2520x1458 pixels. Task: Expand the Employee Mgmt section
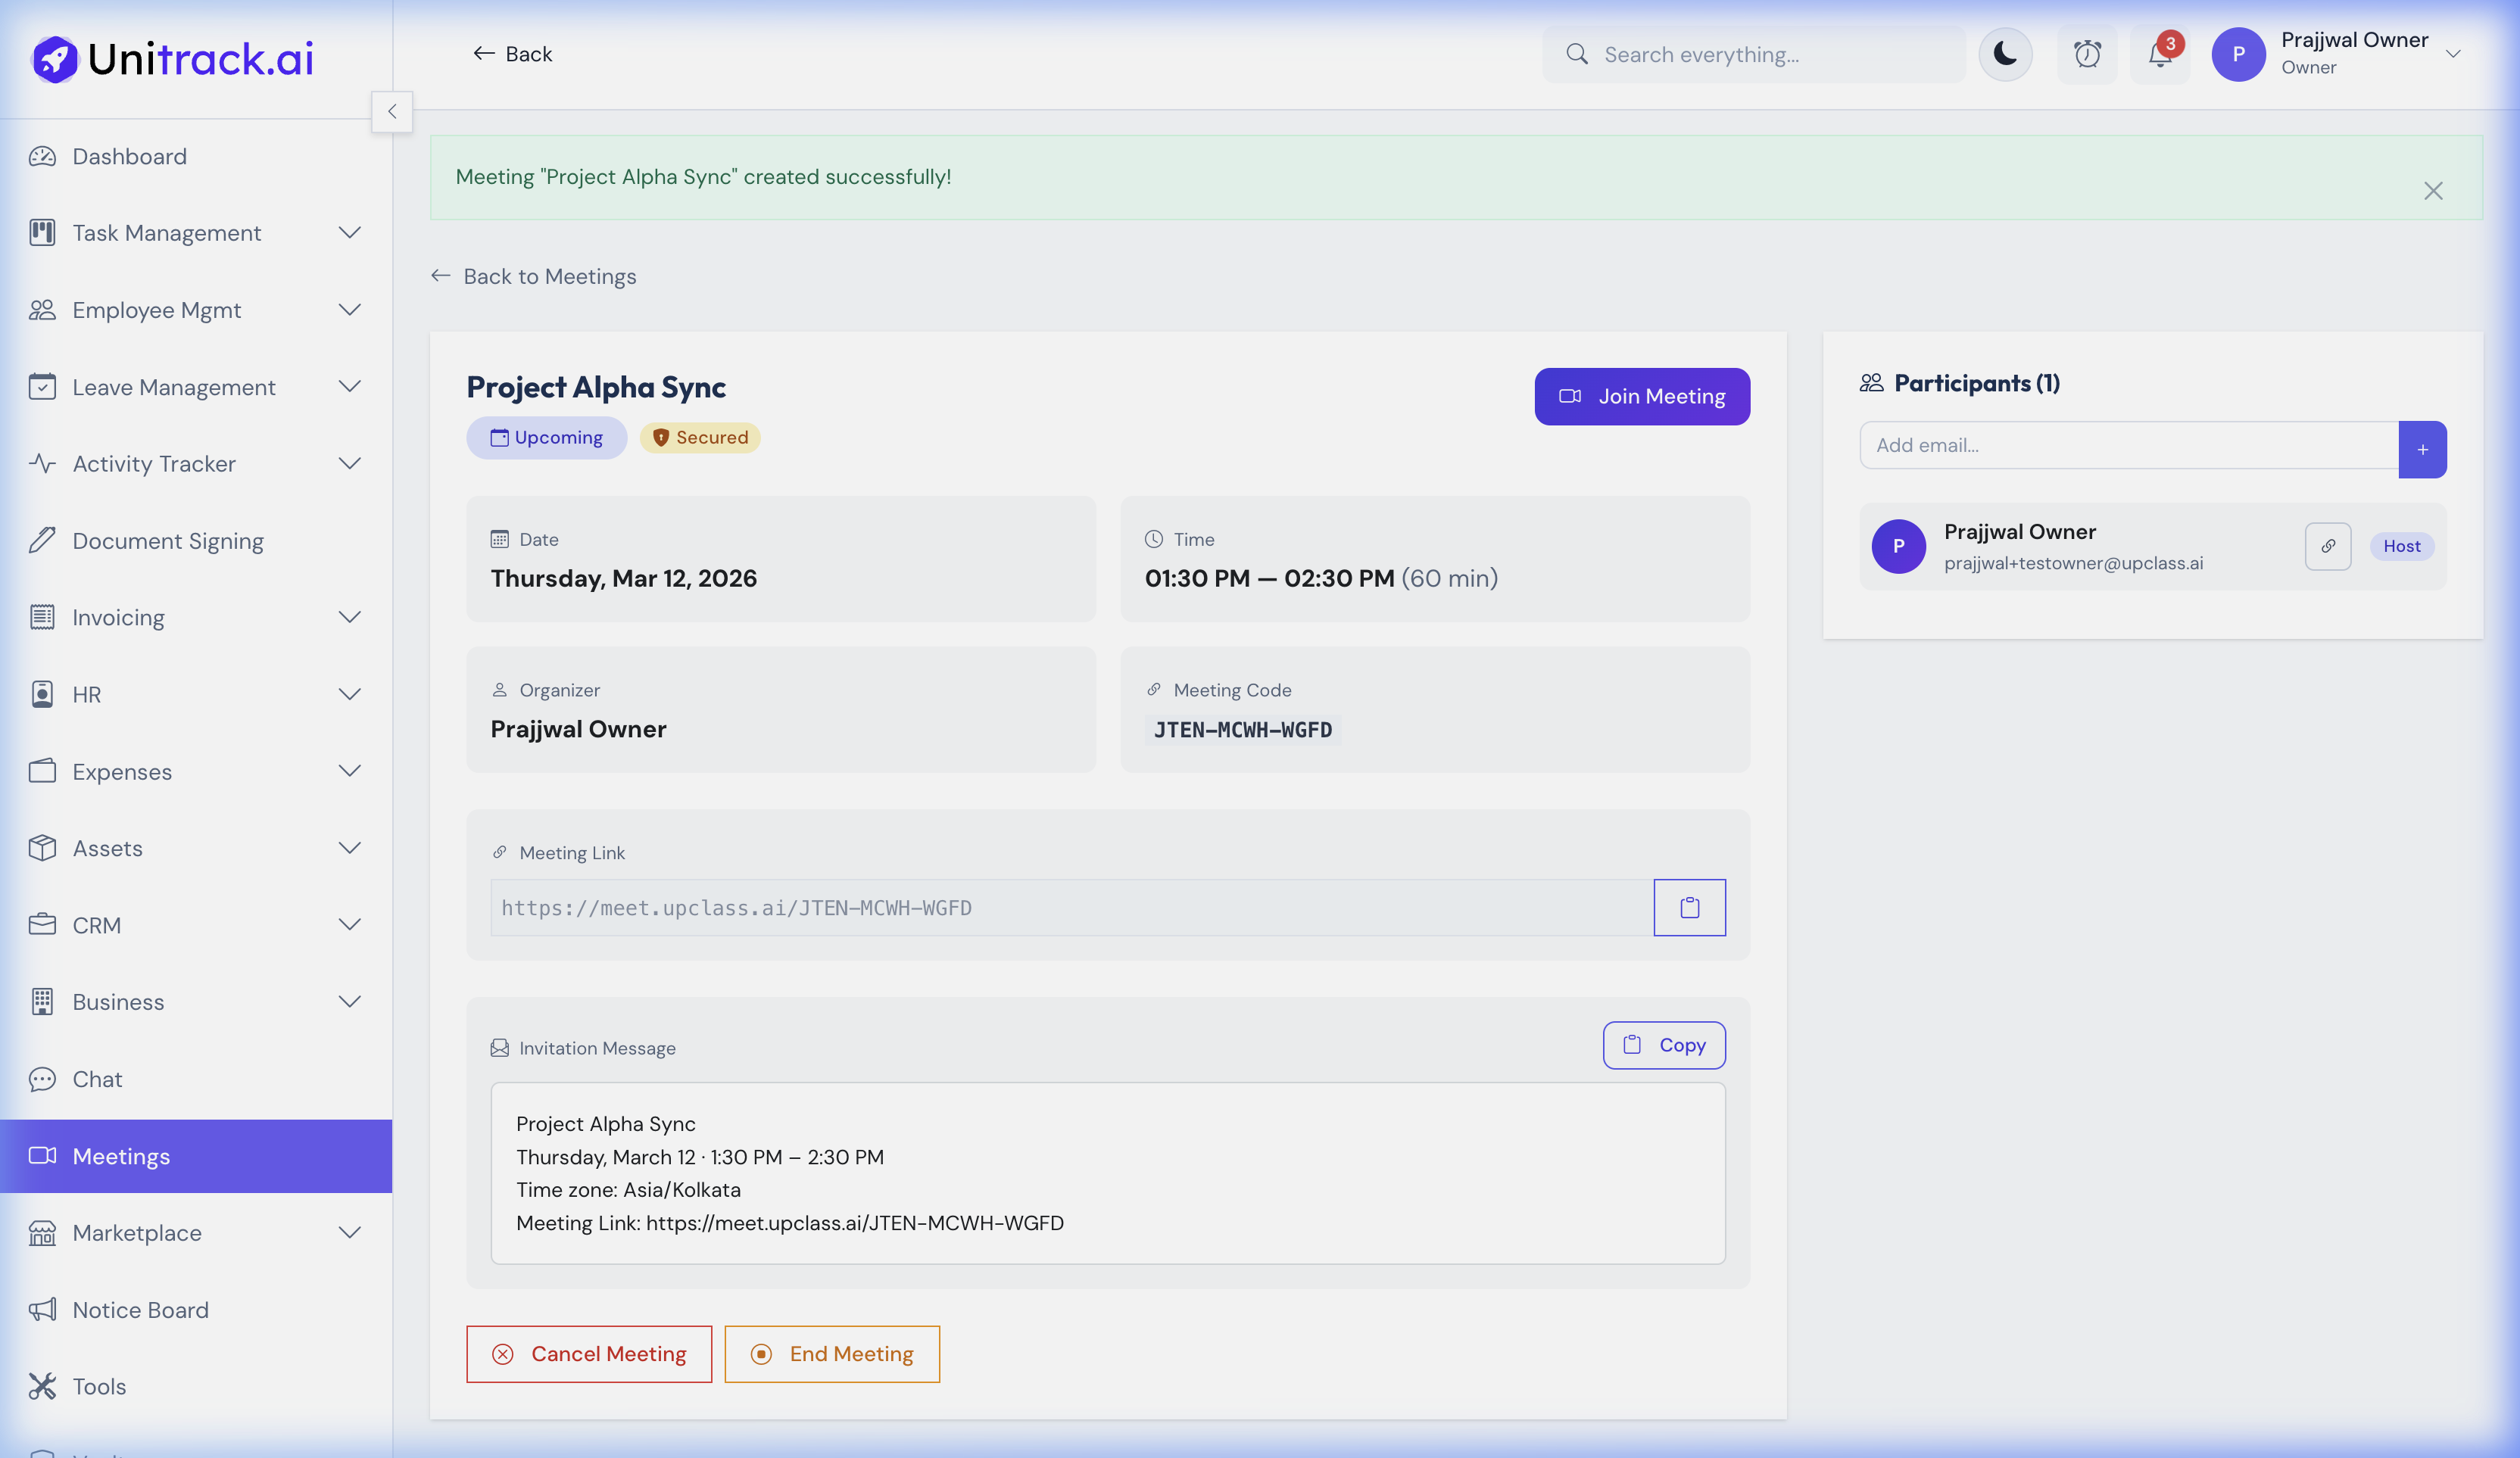[x=349, y=310]
